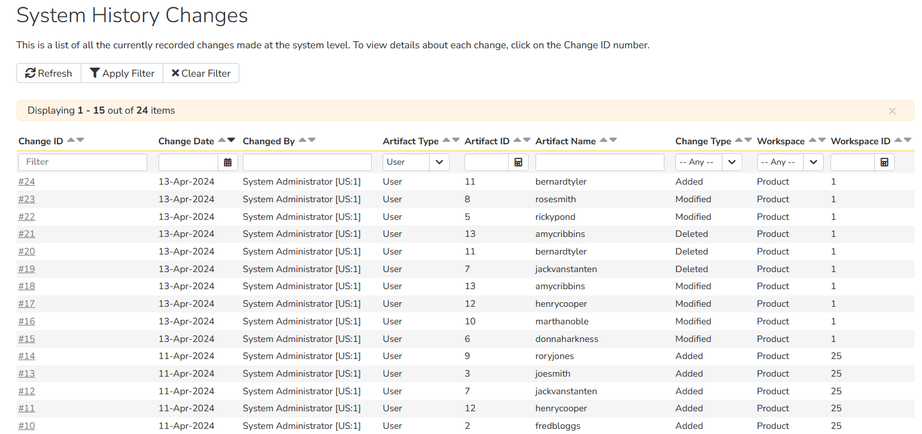Sort Changed By column ascending arrow

(302, 140)
